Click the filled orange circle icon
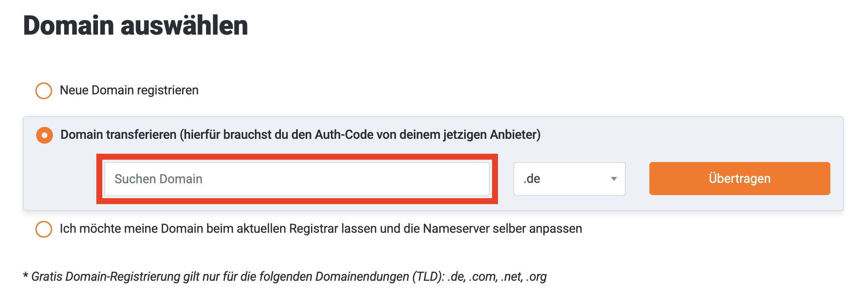863x302 pixels. click(44, 135)
